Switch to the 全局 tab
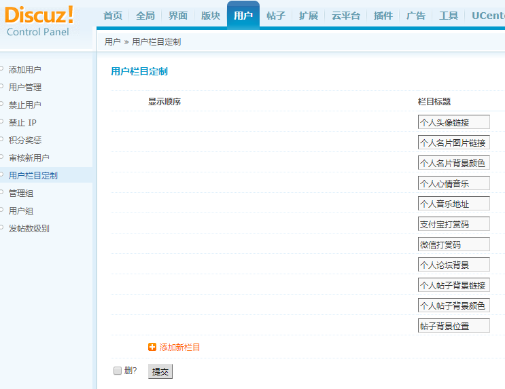Screen dimensions: 505x389 pos(145,16)
